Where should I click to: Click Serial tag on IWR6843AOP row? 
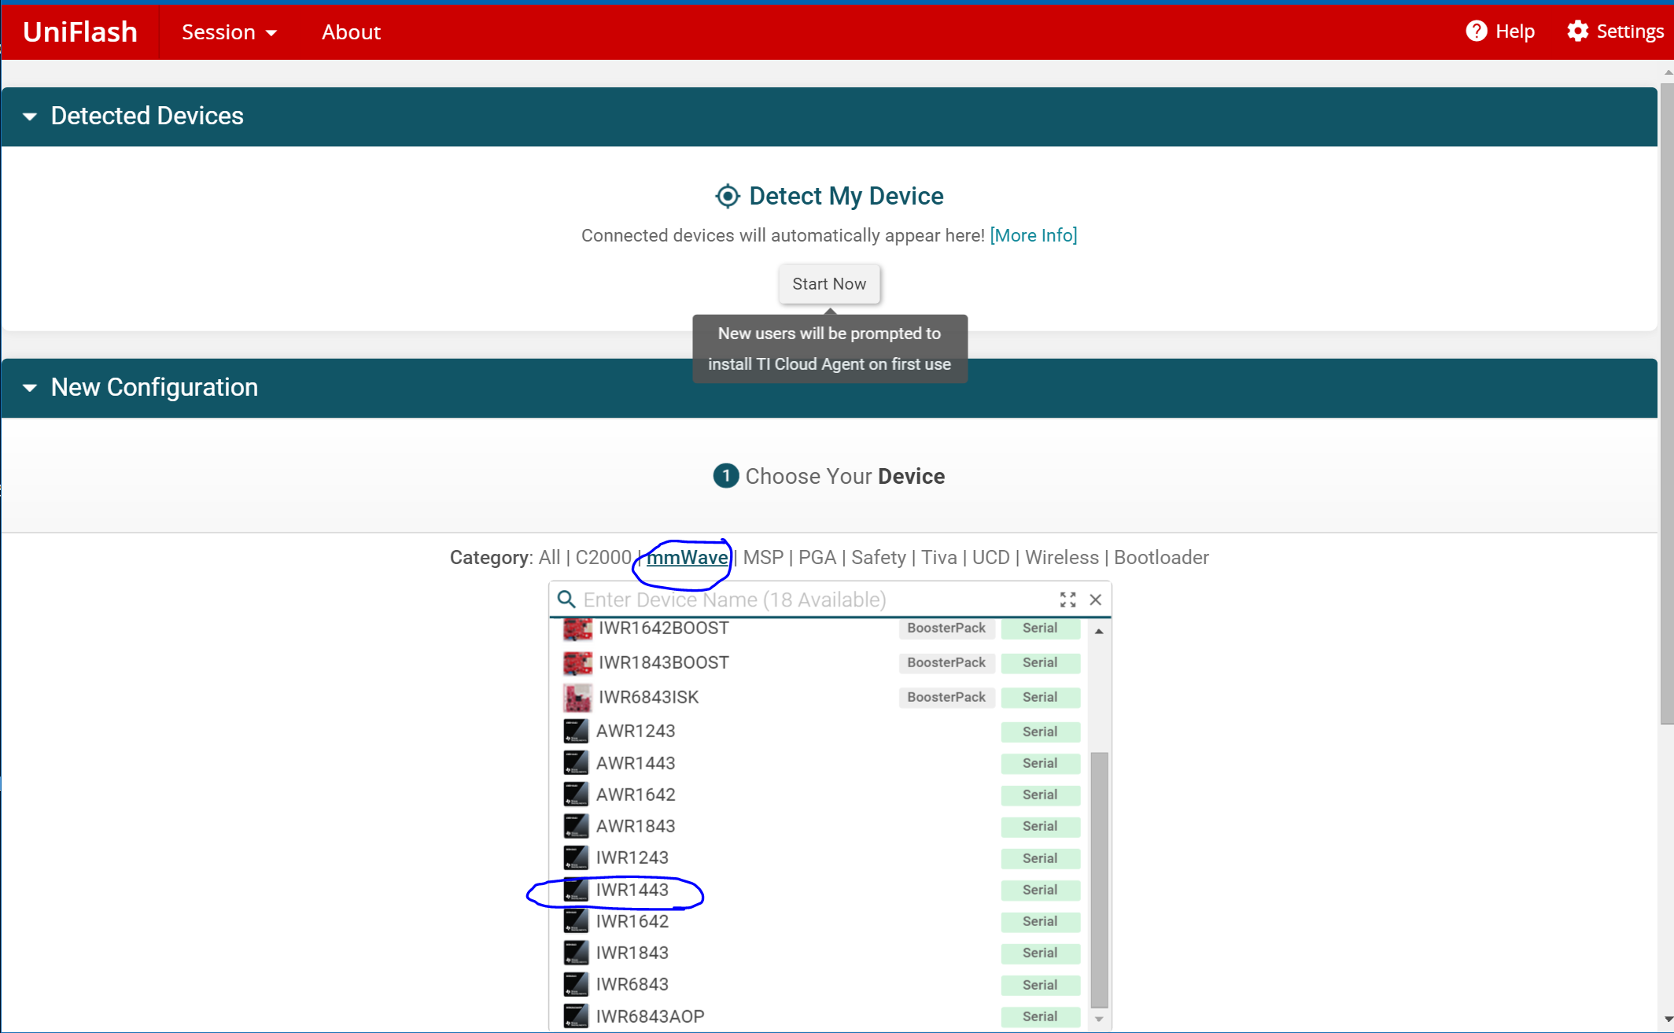(x=1040, y=1016)
